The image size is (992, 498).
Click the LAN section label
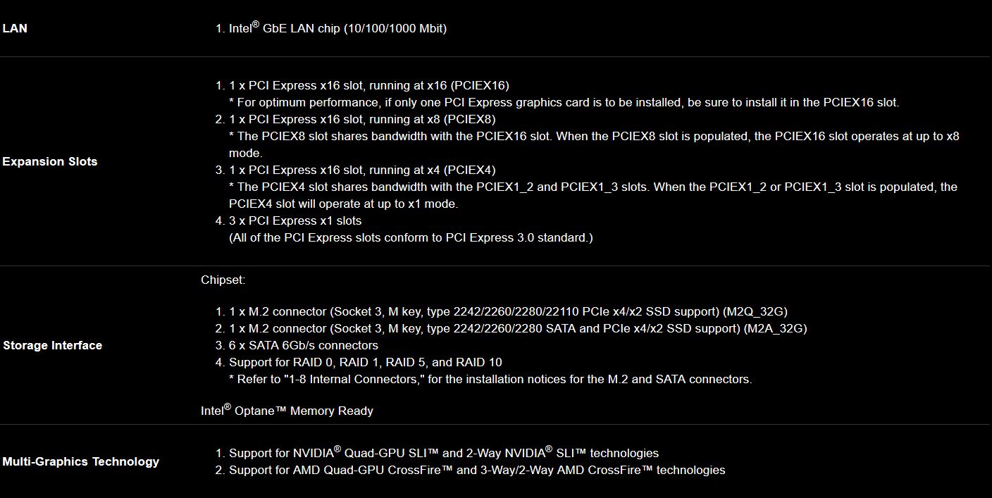[x=15, y=29]
